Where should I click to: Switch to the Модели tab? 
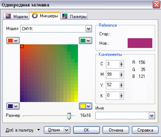click(x=16, y=16)
